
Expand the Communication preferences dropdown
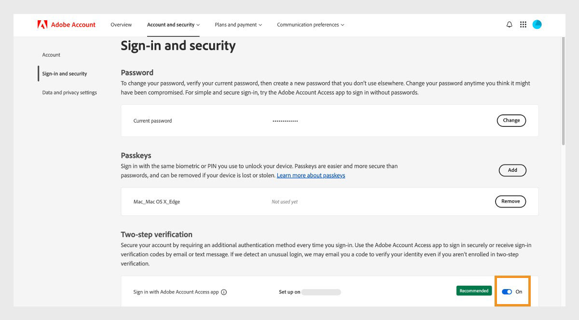point(310,25)
